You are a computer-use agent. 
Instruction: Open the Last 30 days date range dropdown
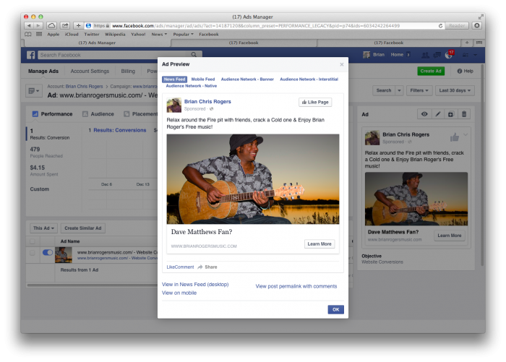455,90
